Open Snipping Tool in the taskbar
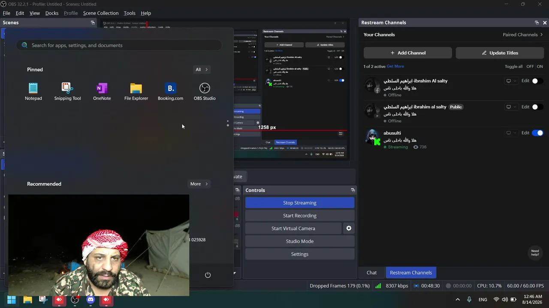Screen dimensions: 549x308 click(43, 300)
